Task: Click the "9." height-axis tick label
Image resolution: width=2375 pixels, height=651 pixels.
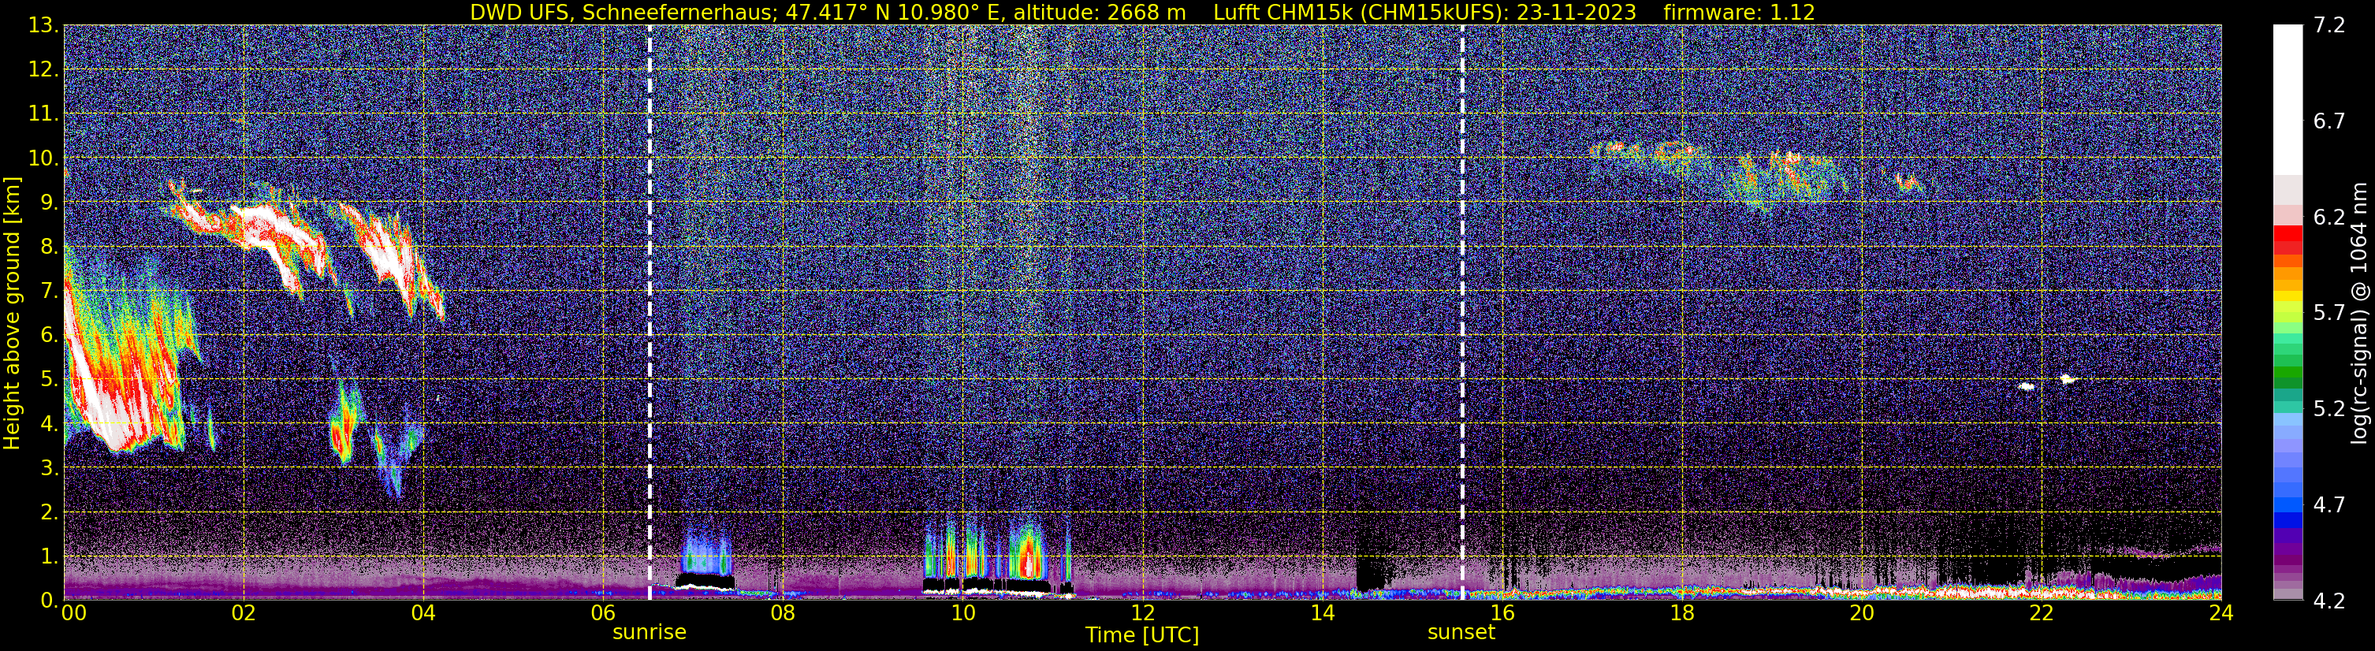Action: (x=50, y=203)
